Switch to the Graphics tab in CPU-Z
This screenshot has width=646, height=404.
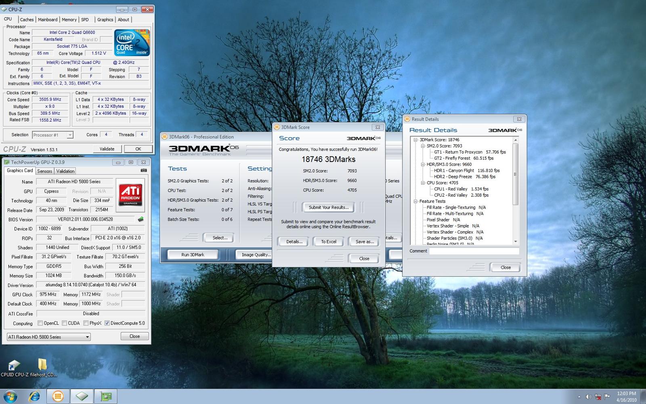click(x=105, y=20)
